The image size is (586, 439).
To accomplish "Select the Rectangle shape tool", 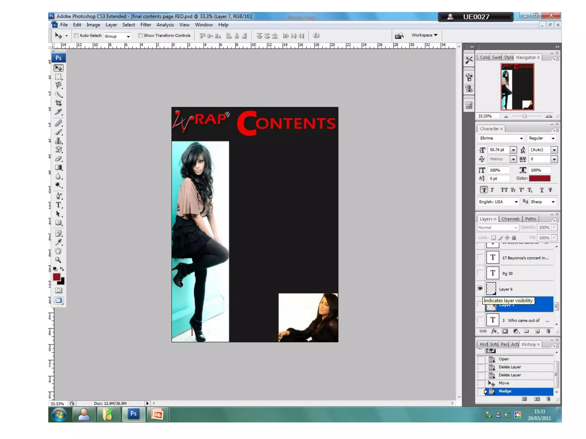I will (x=58, y=223).
